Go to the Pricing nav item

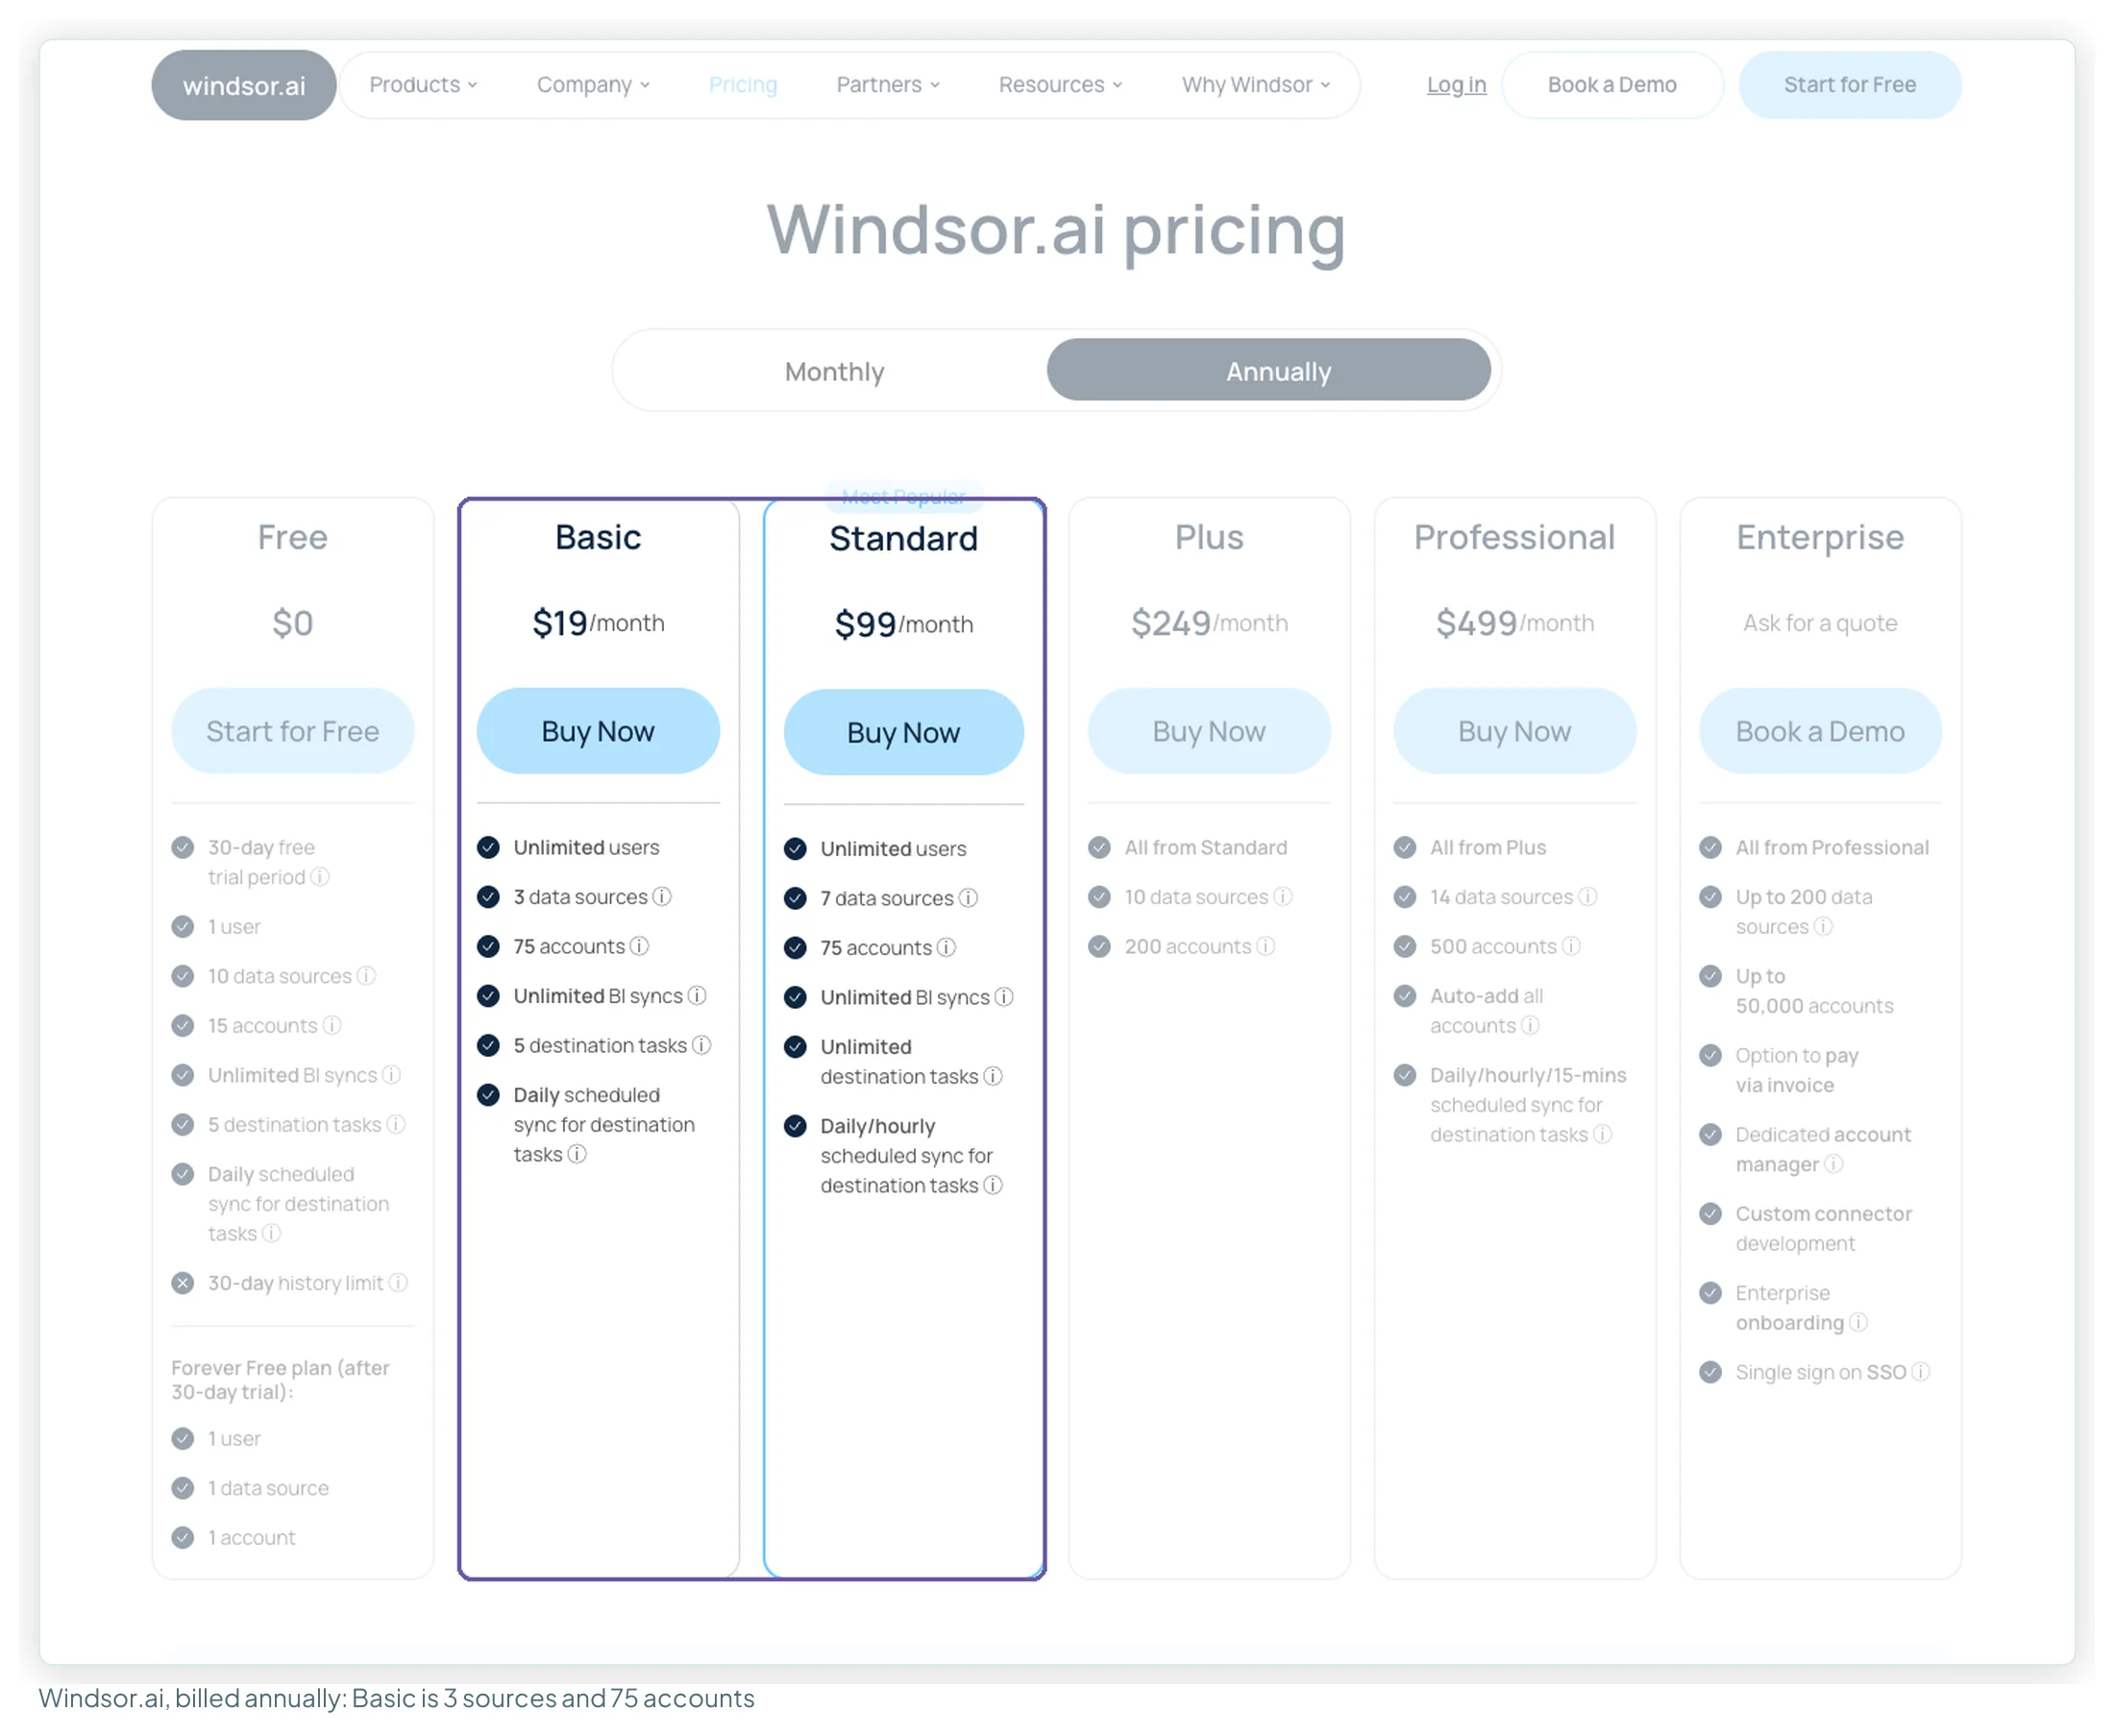point(743,85)
